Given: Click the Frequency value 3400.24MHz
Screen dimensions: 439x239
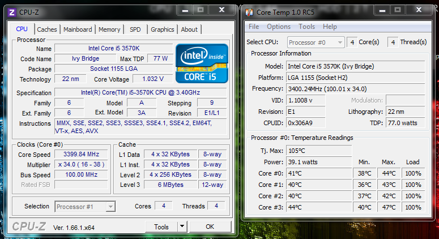Looking at the screenshot, I should 356,89.
